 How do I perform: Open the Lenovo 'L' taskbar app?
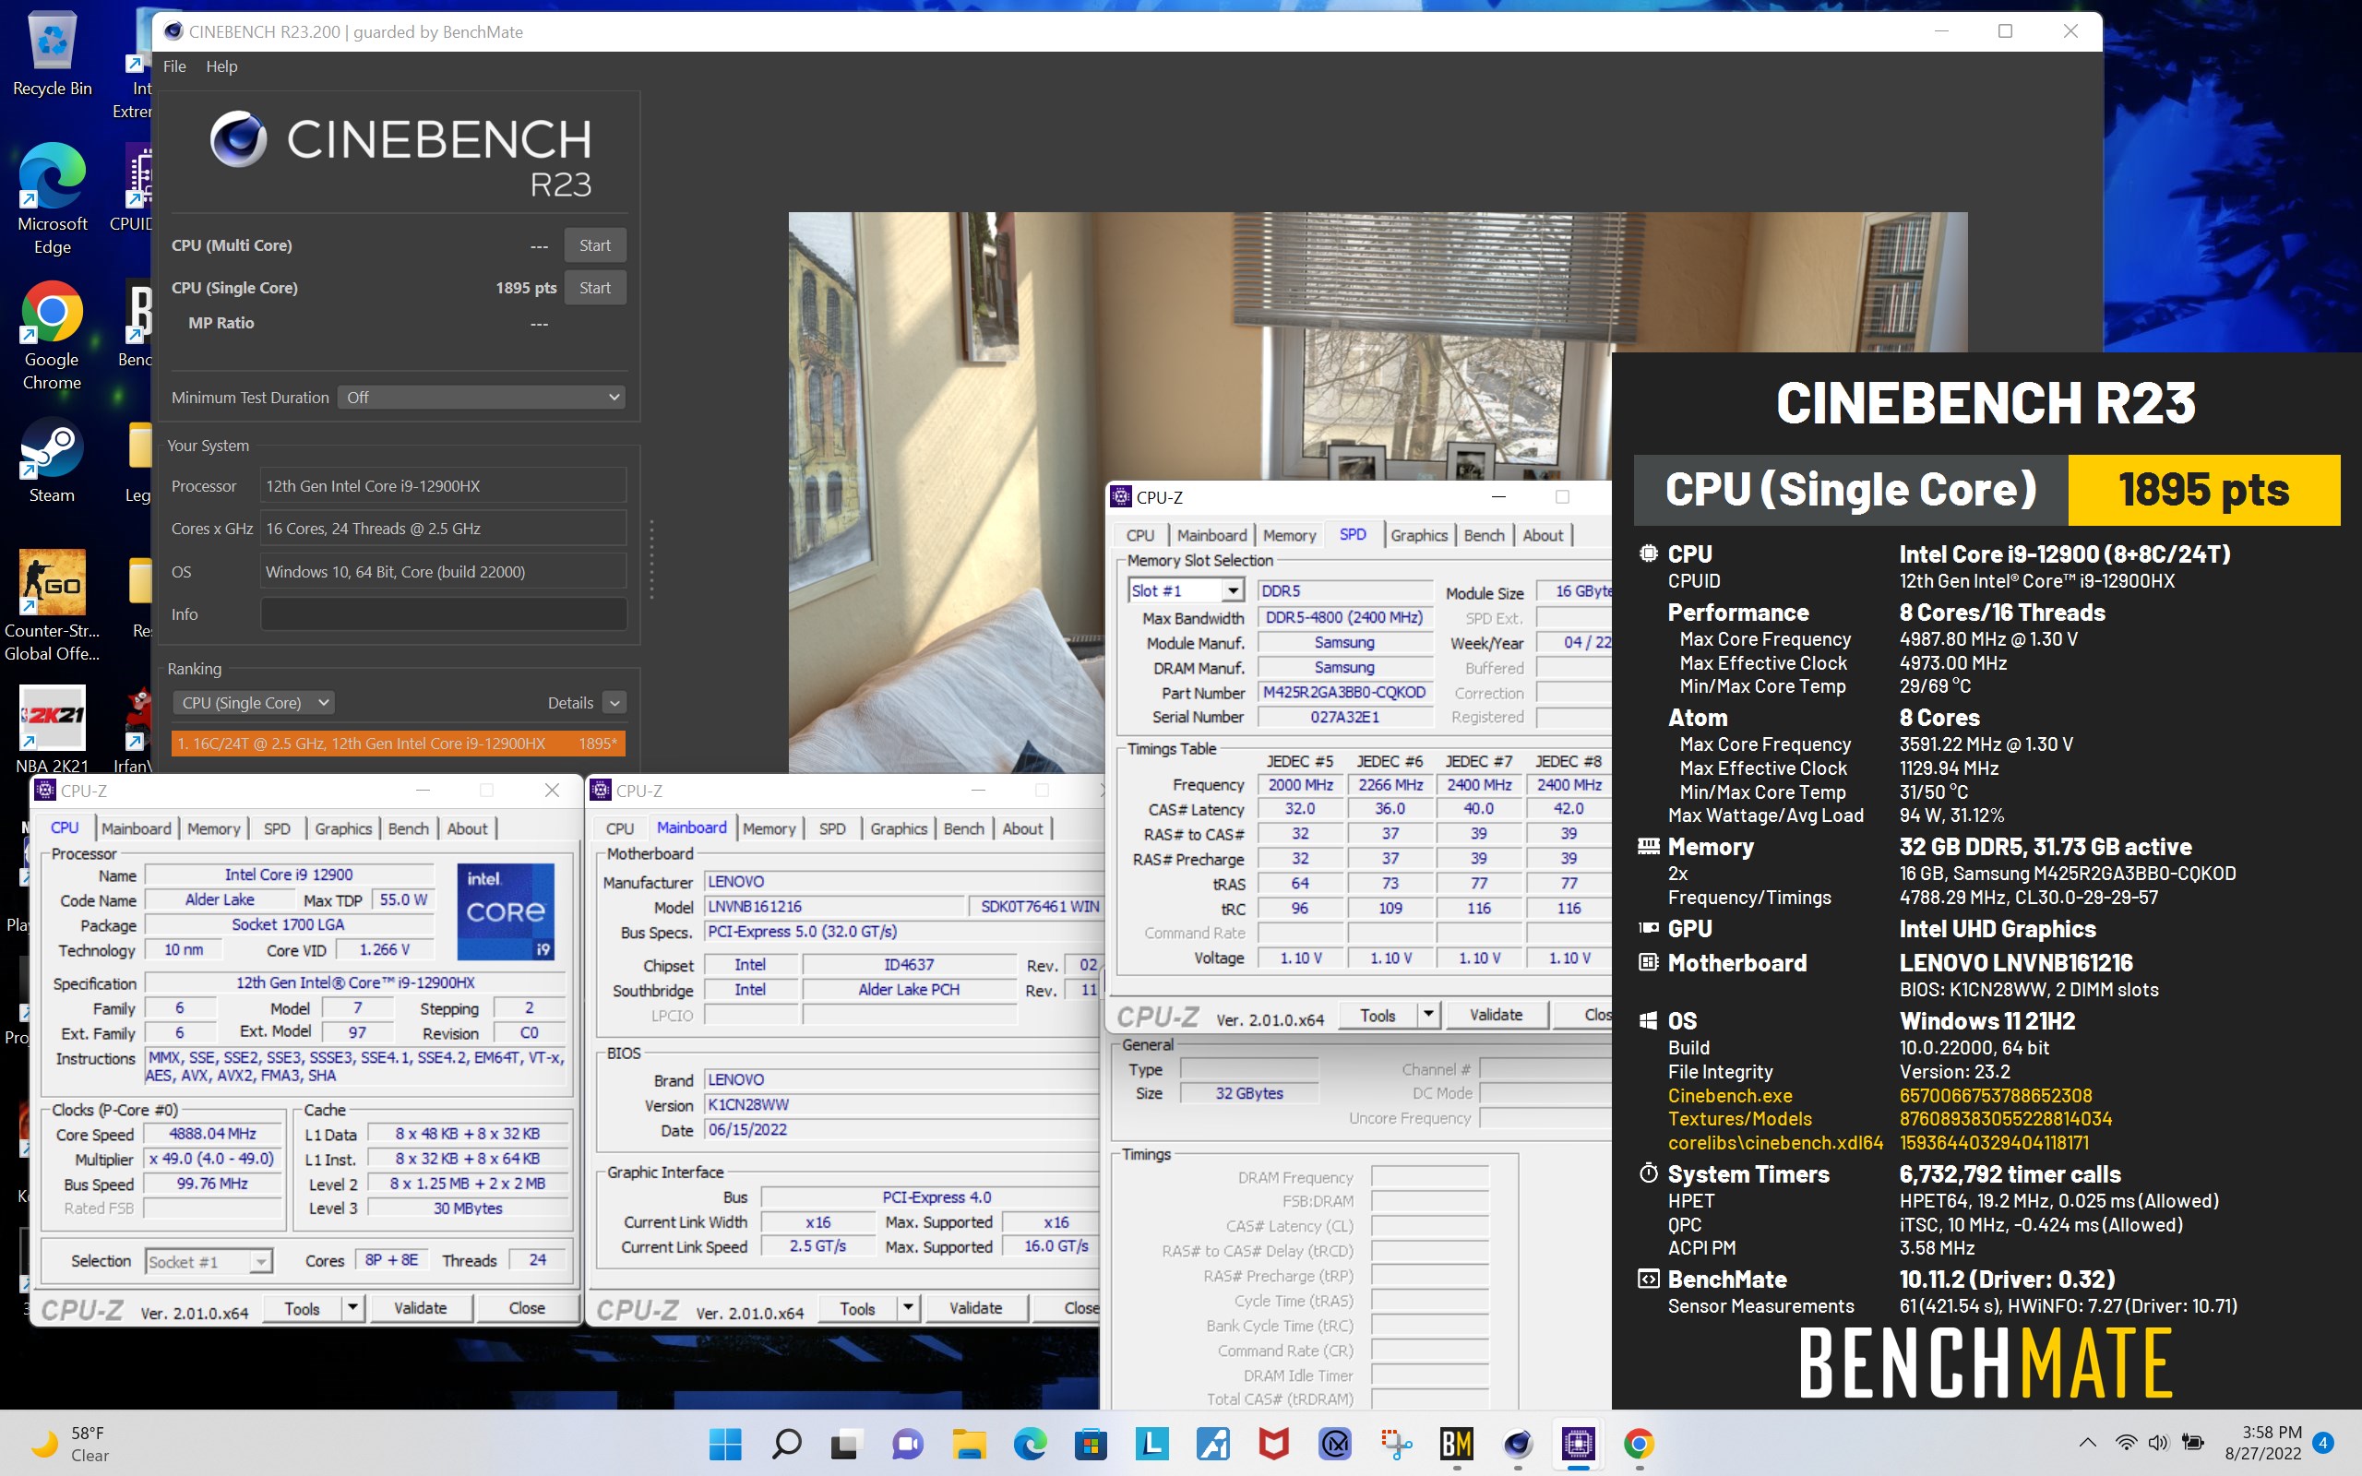1151,1443
